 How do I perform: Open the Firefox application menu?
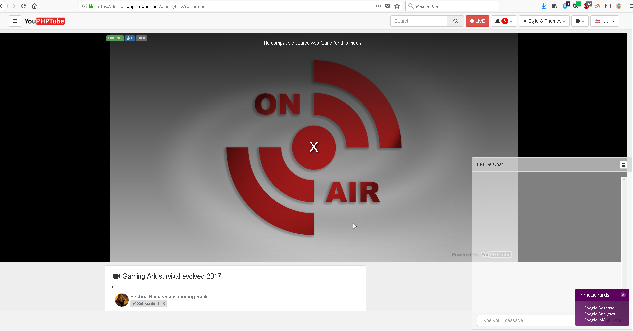[x=631, y=6]
